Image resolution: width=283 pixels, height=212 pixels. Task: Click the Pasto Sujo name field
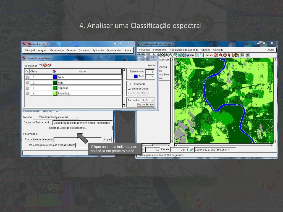(x=89, y=93)
